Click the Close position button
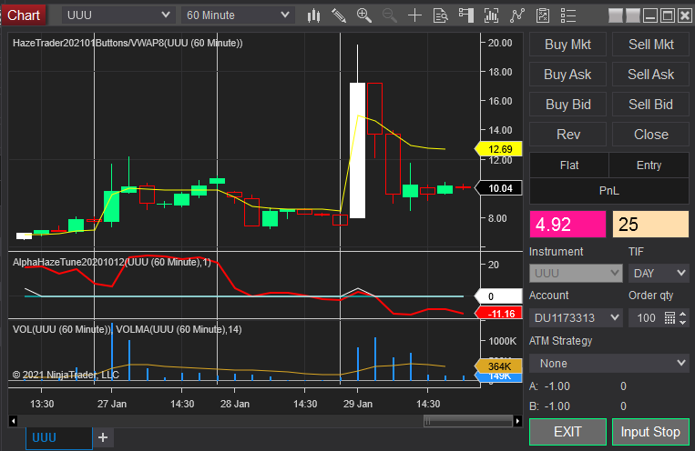The image size is (695, 451). (650, 134)
